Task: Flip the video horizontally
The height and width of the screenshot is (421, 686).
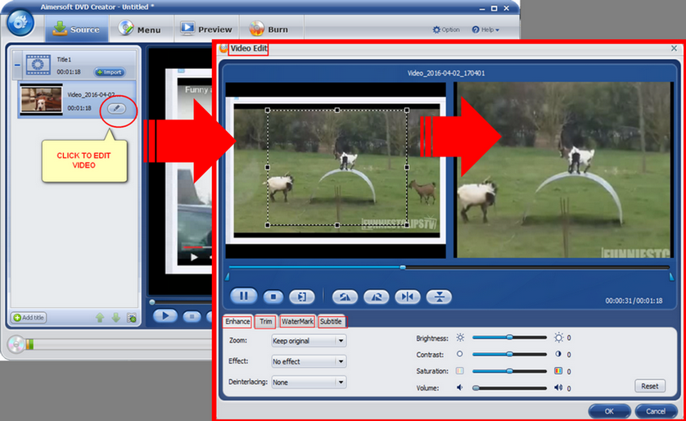Action: [408, 297]
